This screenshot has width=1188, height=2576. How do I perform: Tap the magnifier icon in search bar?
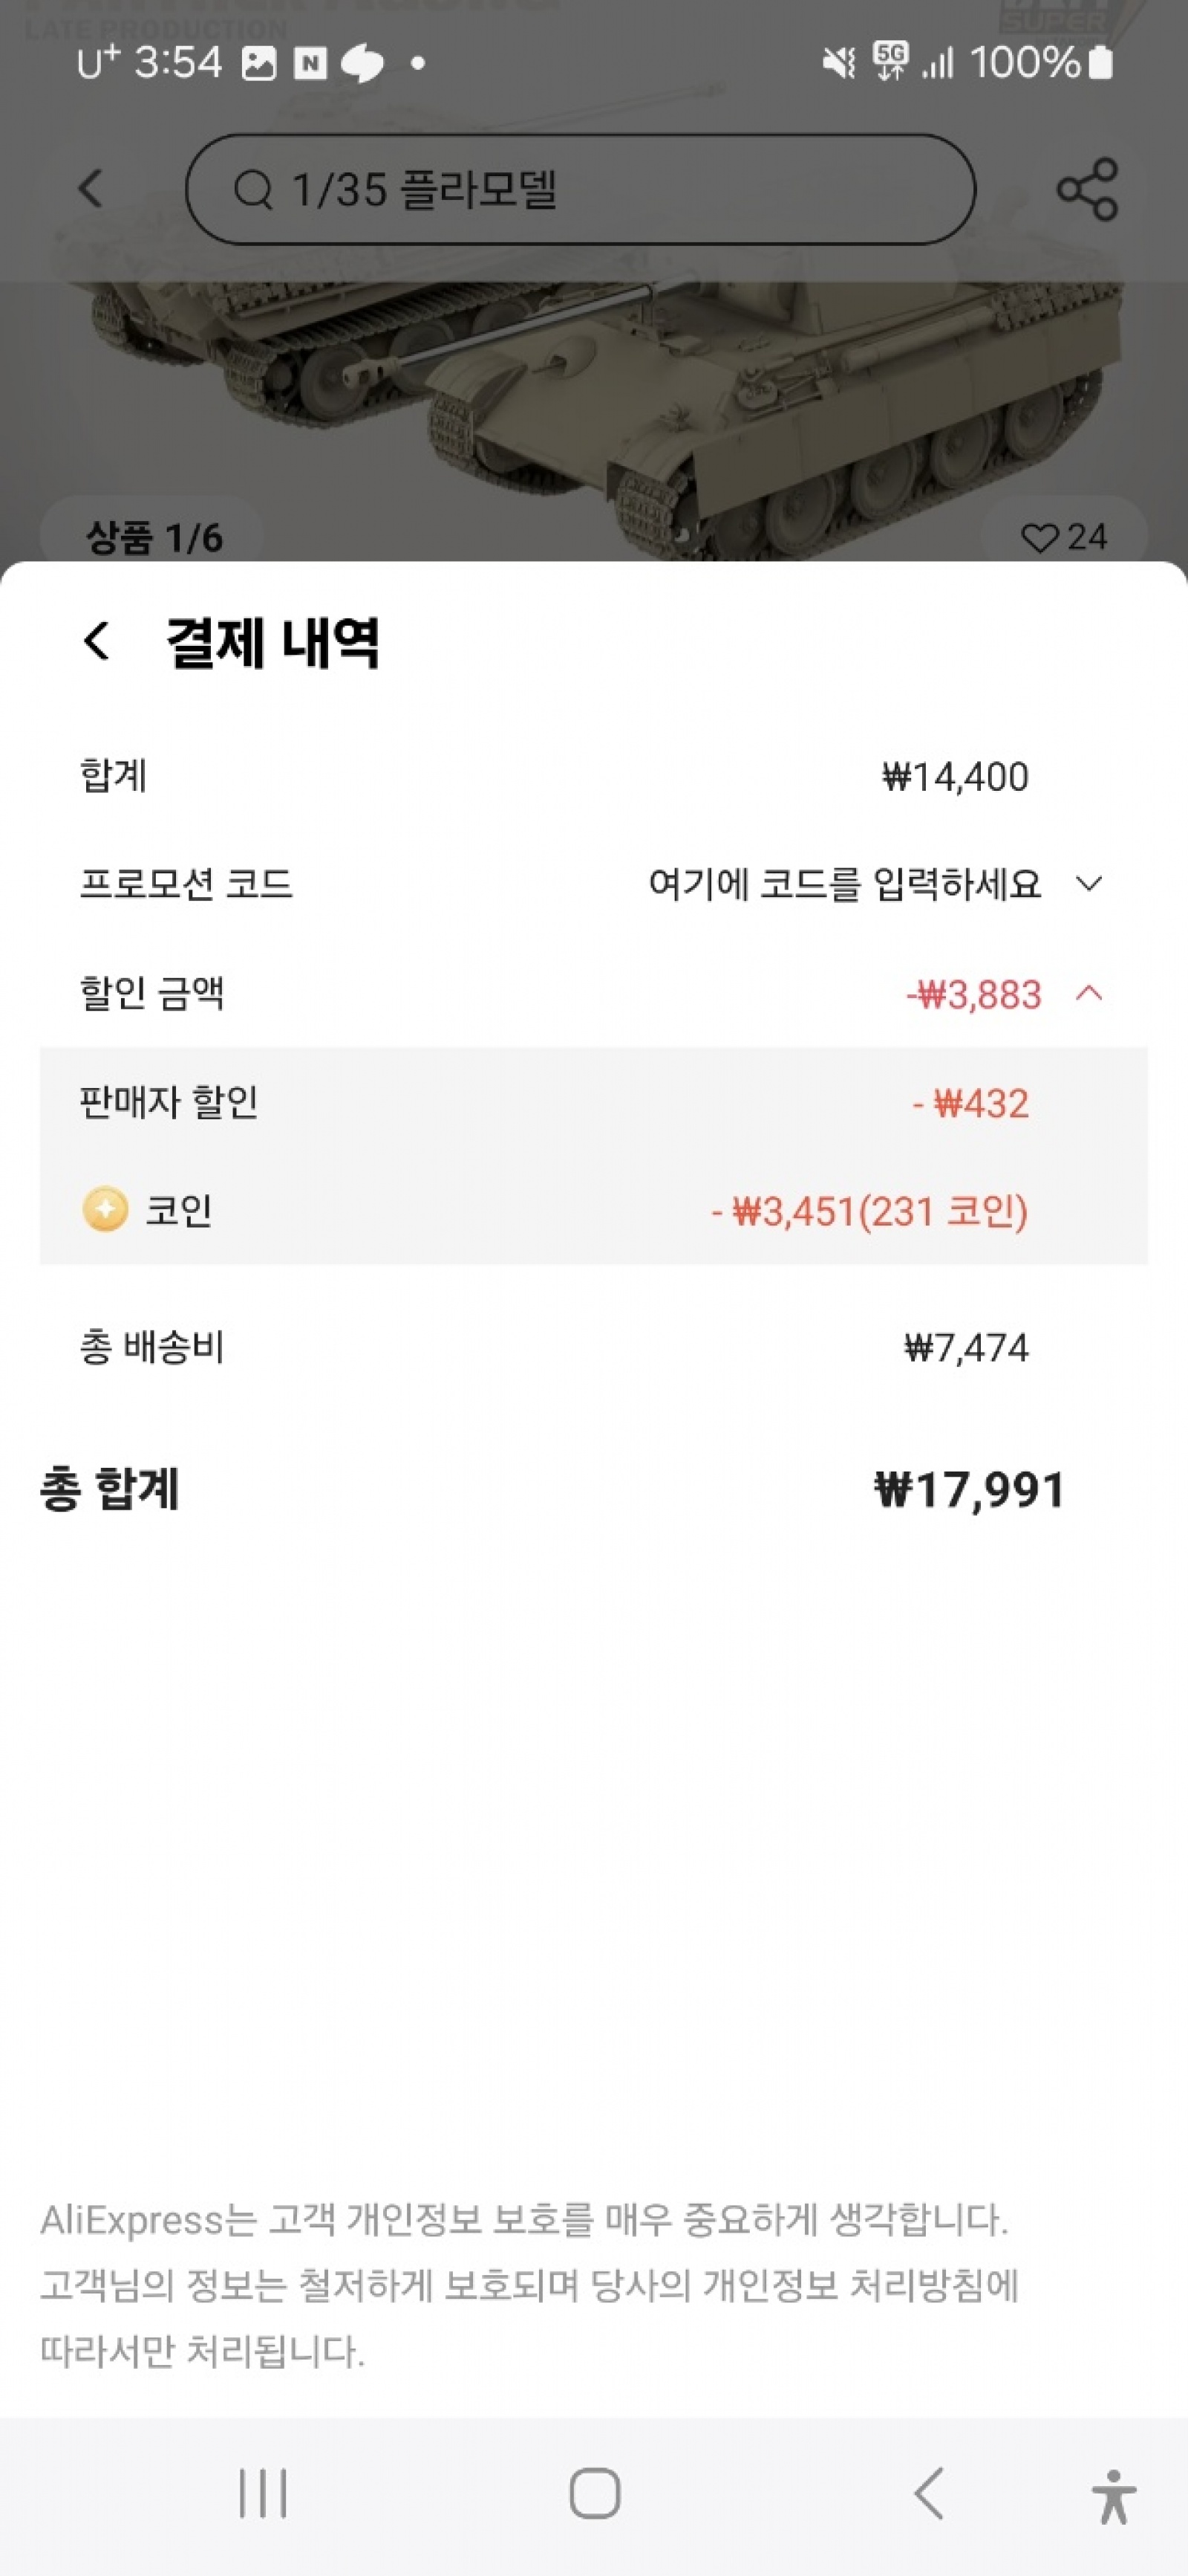tap(254, 189)
